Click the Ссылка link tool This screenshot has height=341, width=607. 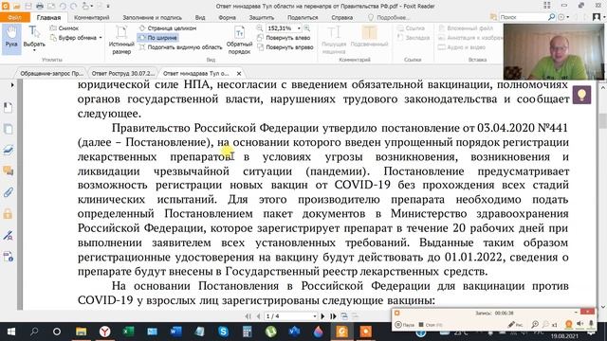pos(411,28)
